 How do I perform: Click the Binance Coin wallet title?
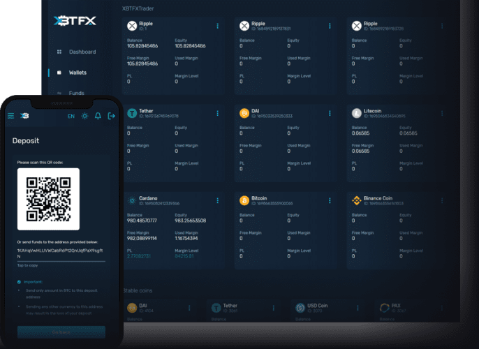[378, 198]
